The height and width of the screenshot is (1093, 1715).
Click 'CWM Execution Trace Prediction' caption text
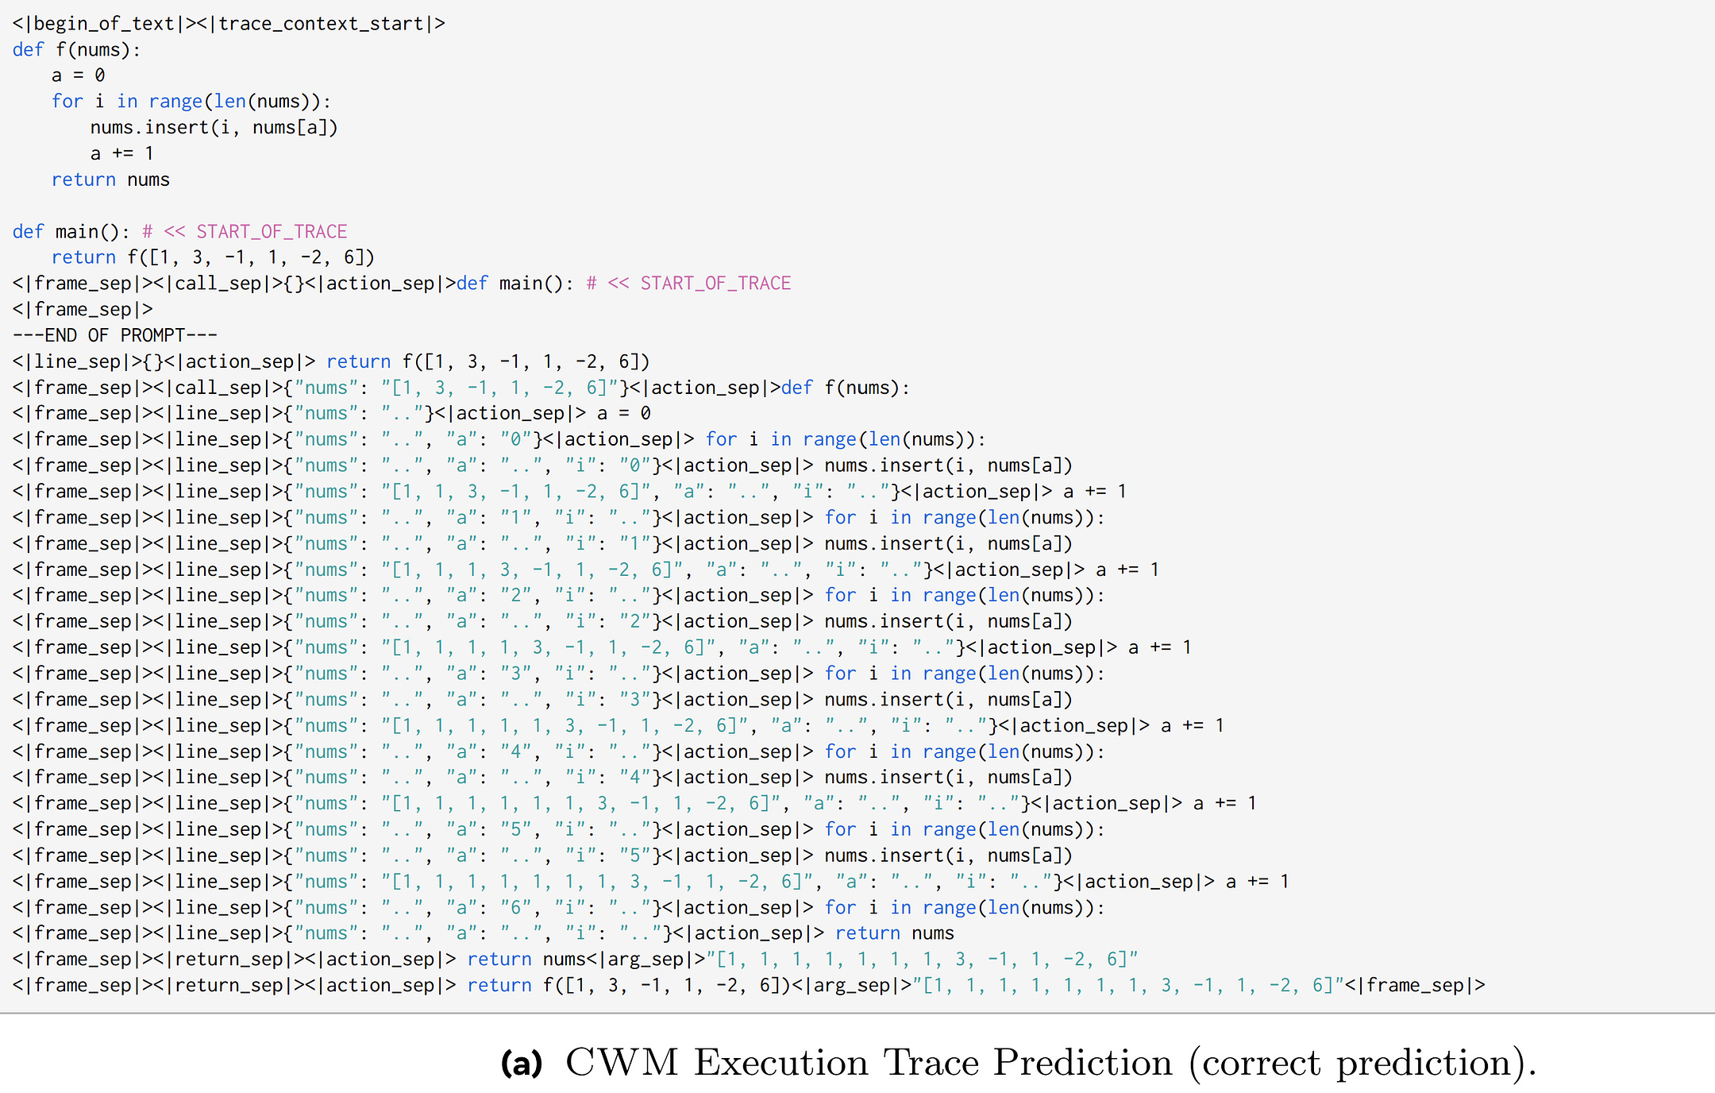[x=869, y=1063]
